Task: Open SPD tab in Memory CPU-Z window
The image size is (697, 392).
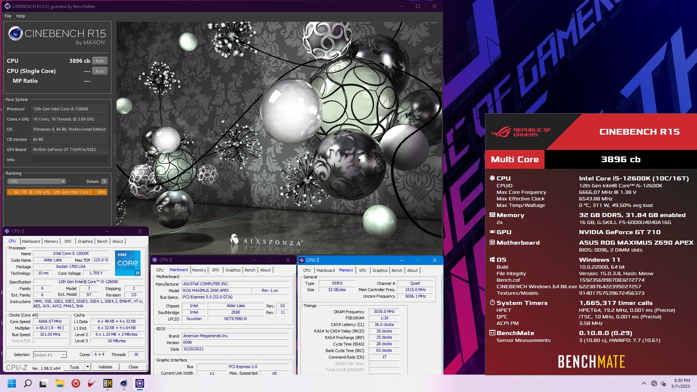Action: [x=362, y=270]
